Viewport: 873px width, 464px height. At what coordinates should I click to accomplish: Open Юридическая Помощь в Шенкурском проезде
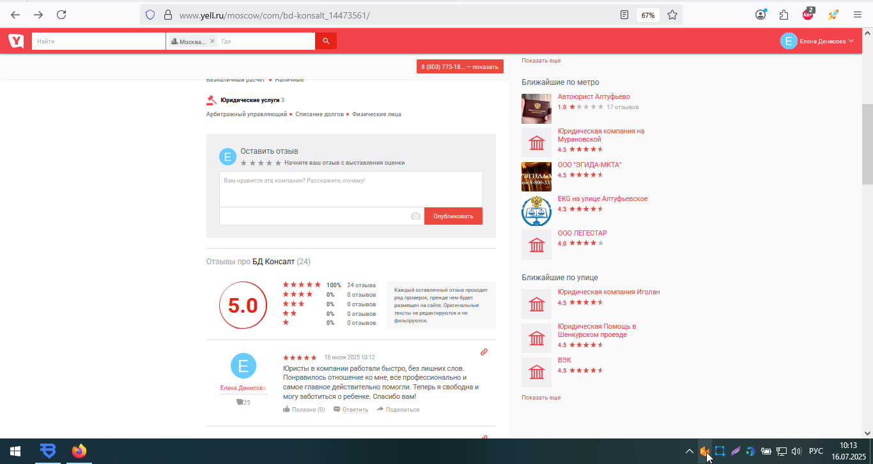pos(597,330)
